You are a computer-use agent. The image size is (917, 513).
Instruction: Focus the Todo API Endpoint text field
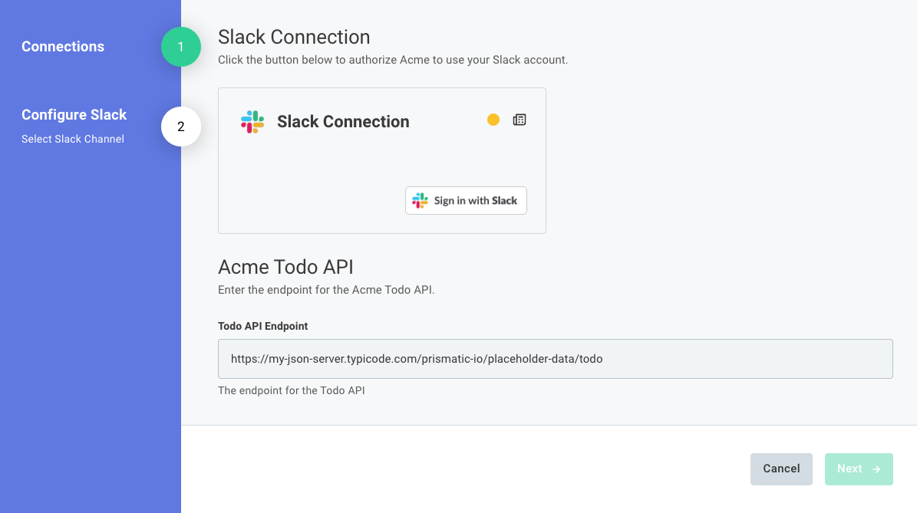pyautogui.click(x=555, y=359)
